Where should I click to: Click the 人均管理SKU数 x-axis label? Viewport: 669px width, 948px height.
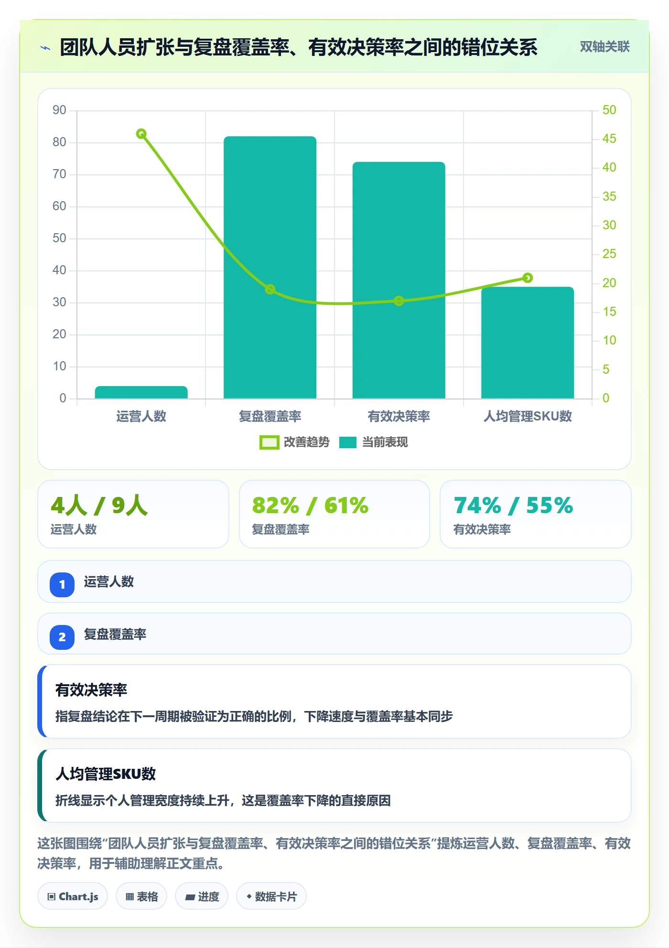coord(528,416)
